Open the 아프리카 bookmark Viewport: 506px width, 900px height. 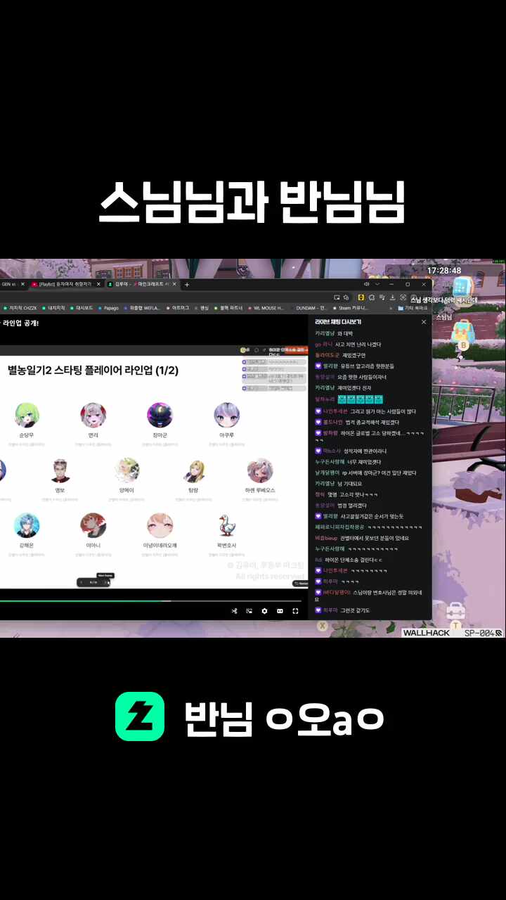point(178,308)
